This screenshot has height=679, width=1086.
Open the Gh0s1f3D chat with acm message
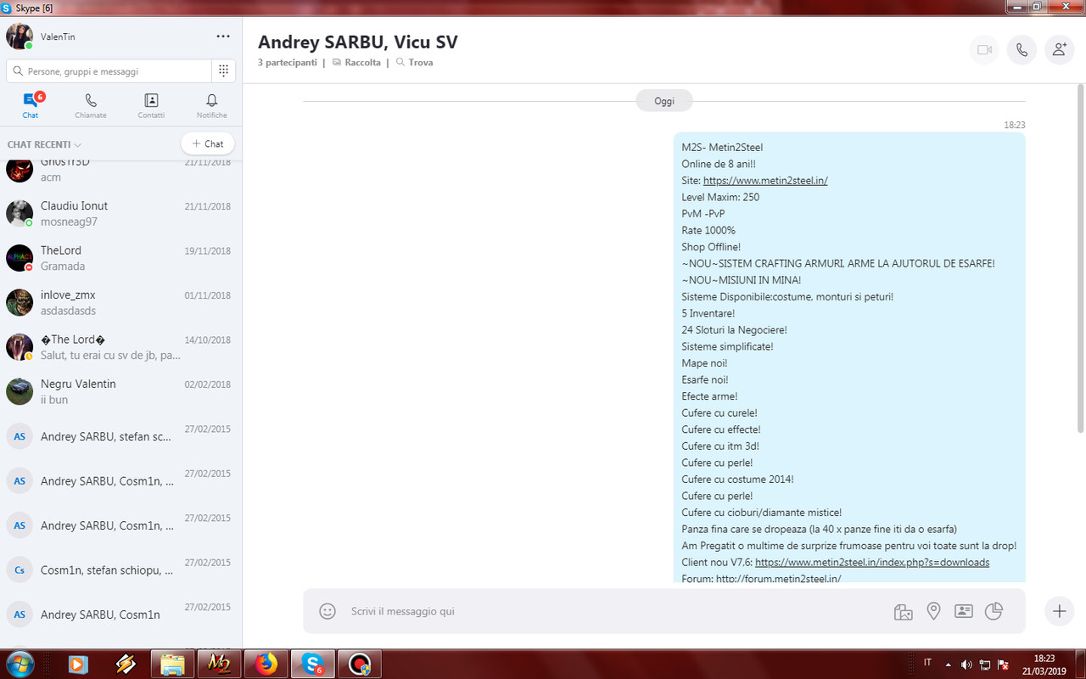click(120, 170)
